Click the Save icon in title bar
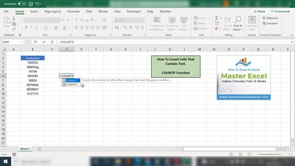 (x=31, y=4)
